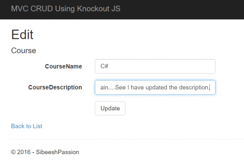Screen dimensions: 244x166
Task: Click the CourseName label
Action: [64, 66]
